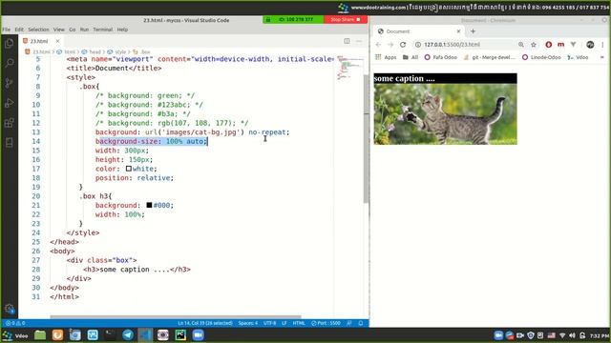Open the Go menu
Viewport: 611px width, 343px height.
tap(73, 30)
